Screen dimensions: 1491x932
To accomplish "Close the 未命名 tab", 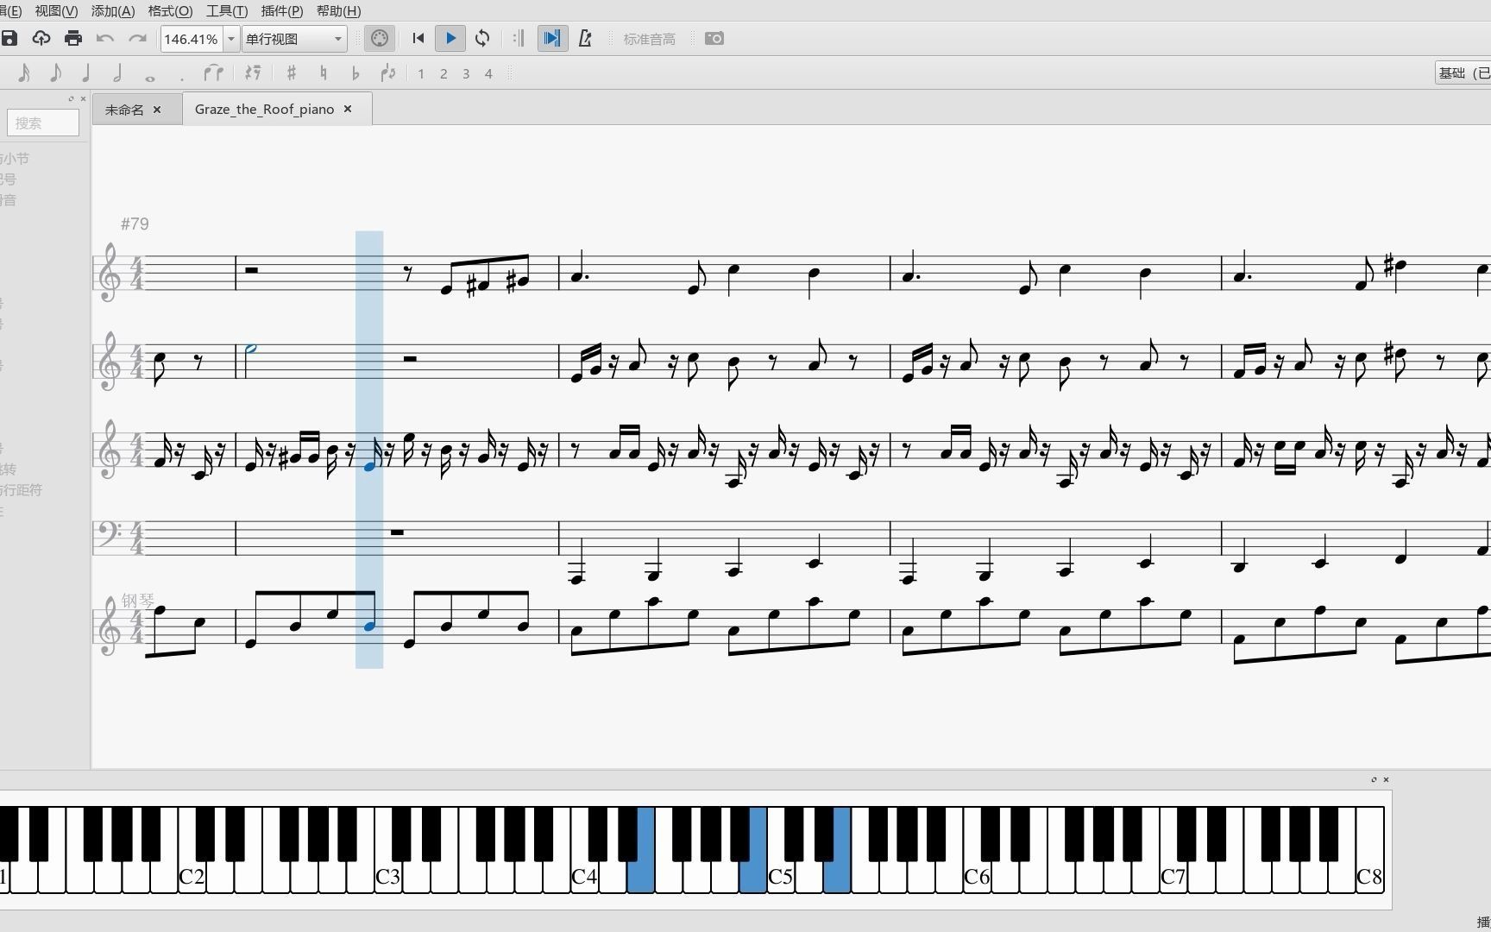I will [x=157, y=110].
